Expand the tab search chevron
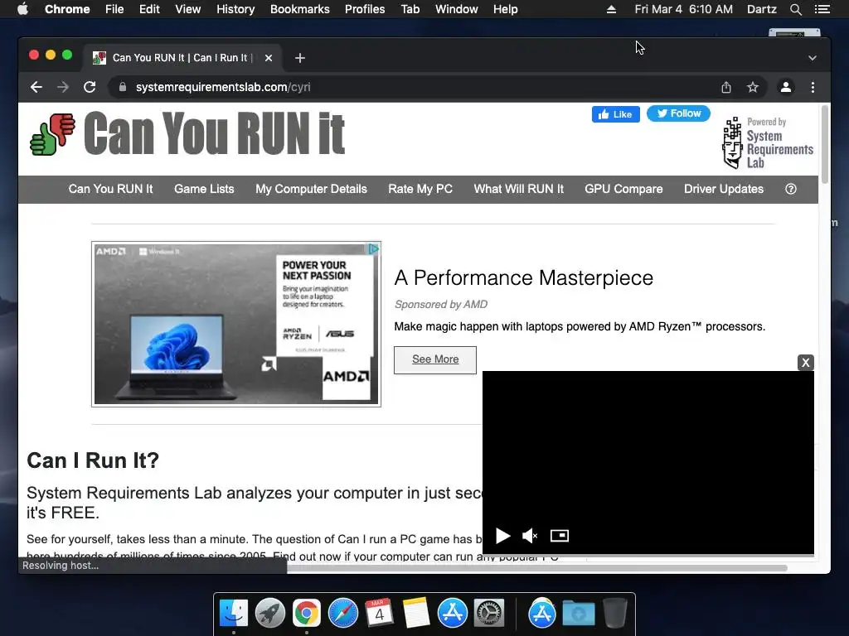 click(x=813, y=58)
